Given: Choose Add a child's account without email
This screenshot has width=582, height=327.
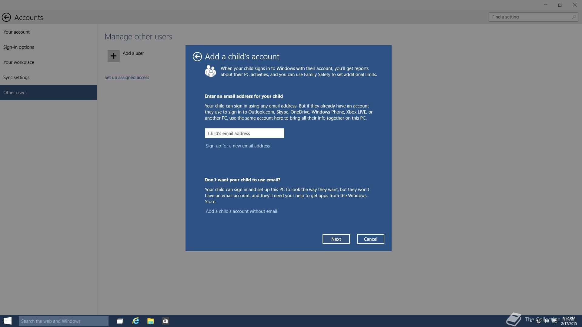Looking at the screenshot, I should click(241, 211).
